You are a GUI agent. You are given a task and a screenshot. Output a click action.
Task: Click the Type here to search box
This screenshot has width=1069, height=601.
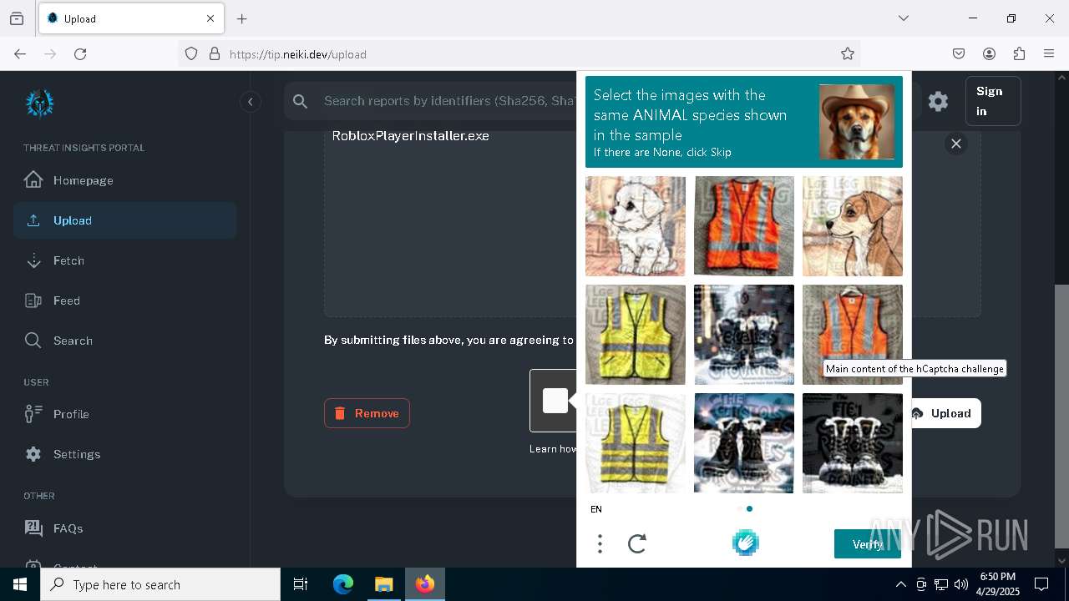160,584
